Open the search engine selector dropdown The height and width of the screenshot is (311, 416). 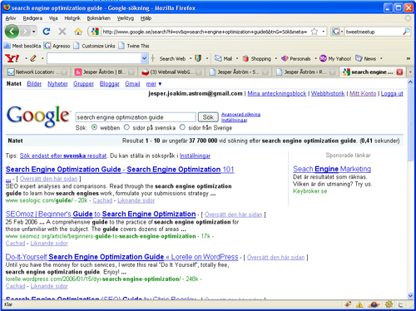pos(342,32)
